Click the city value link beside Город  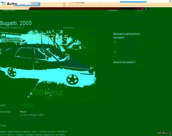pos(25,126)
